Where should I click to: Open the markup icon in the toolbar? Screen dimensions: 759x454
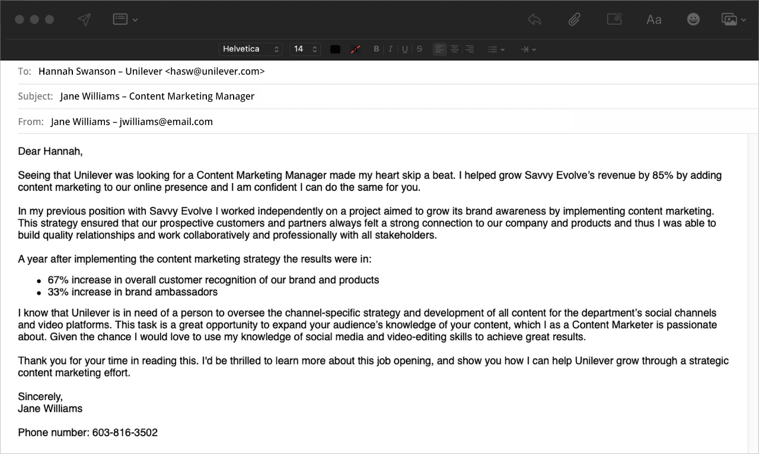pyautogui.click(x=614, y=20)
